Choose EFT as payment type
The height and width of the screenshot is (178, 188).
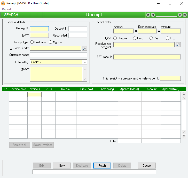[167, 38]
